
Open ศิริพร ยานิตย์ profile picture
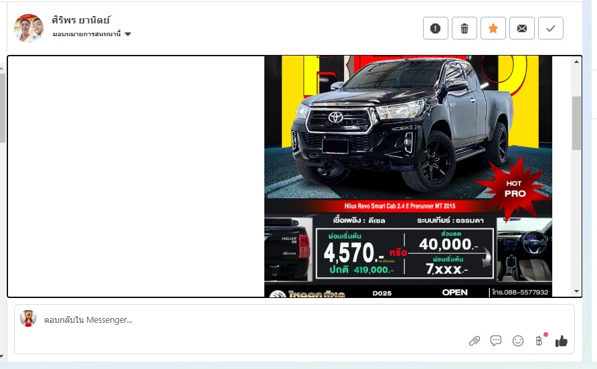[29, 28]
